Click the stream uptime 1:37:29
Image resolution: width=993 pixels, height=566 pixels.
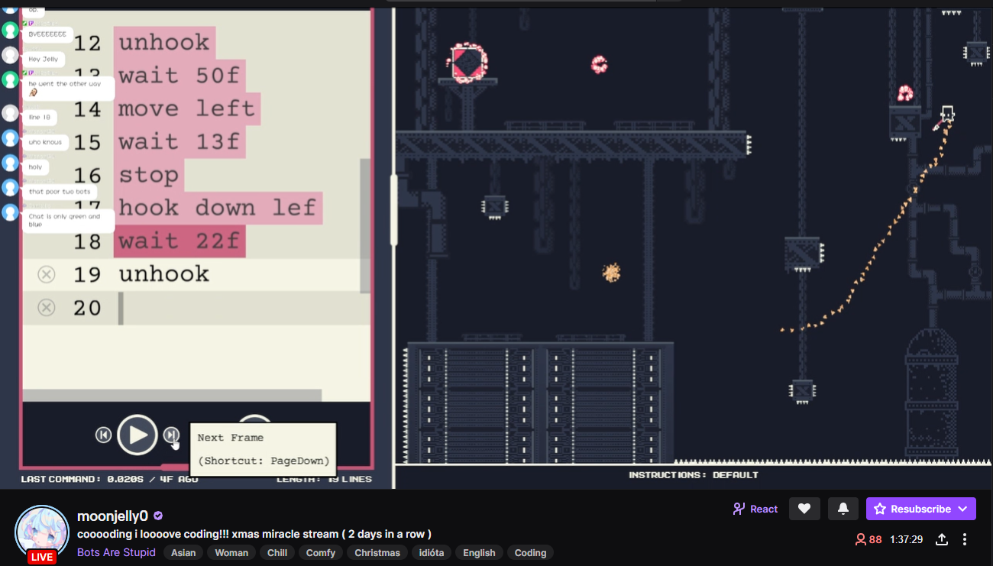pos(907,539)
